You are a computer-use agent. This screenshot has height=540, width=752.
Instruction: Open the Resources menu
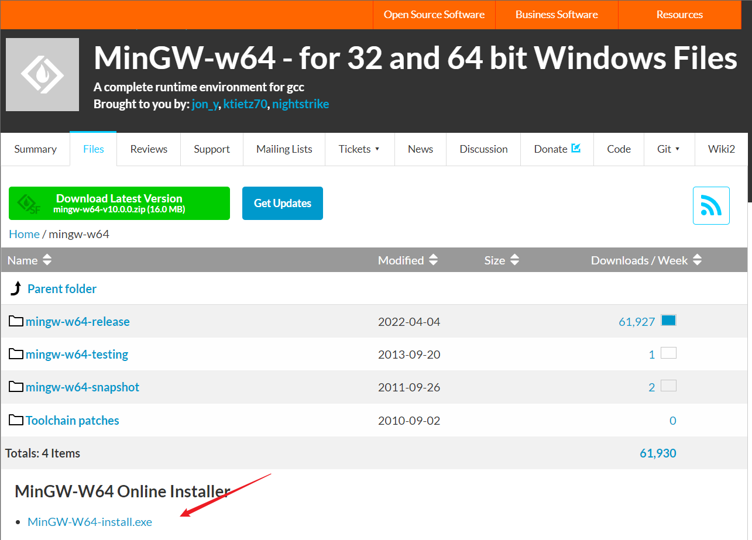679,15
